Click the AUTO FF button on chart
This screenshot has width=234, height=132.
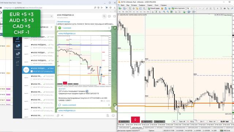124,121
